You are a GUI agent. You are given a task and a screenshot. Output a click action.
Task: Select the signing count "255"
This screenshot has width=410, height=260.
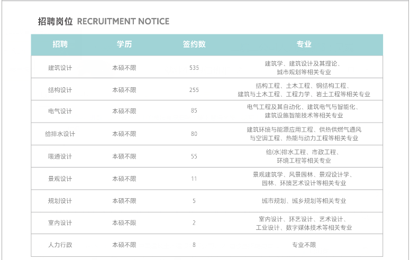pos(194,90)
